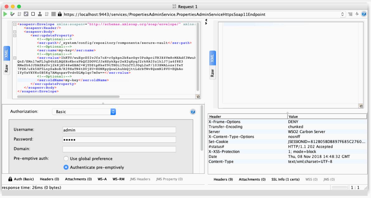Click the Authorization panel help icon
This screenshot has width=371, height=198.
(x=193, y=112)
